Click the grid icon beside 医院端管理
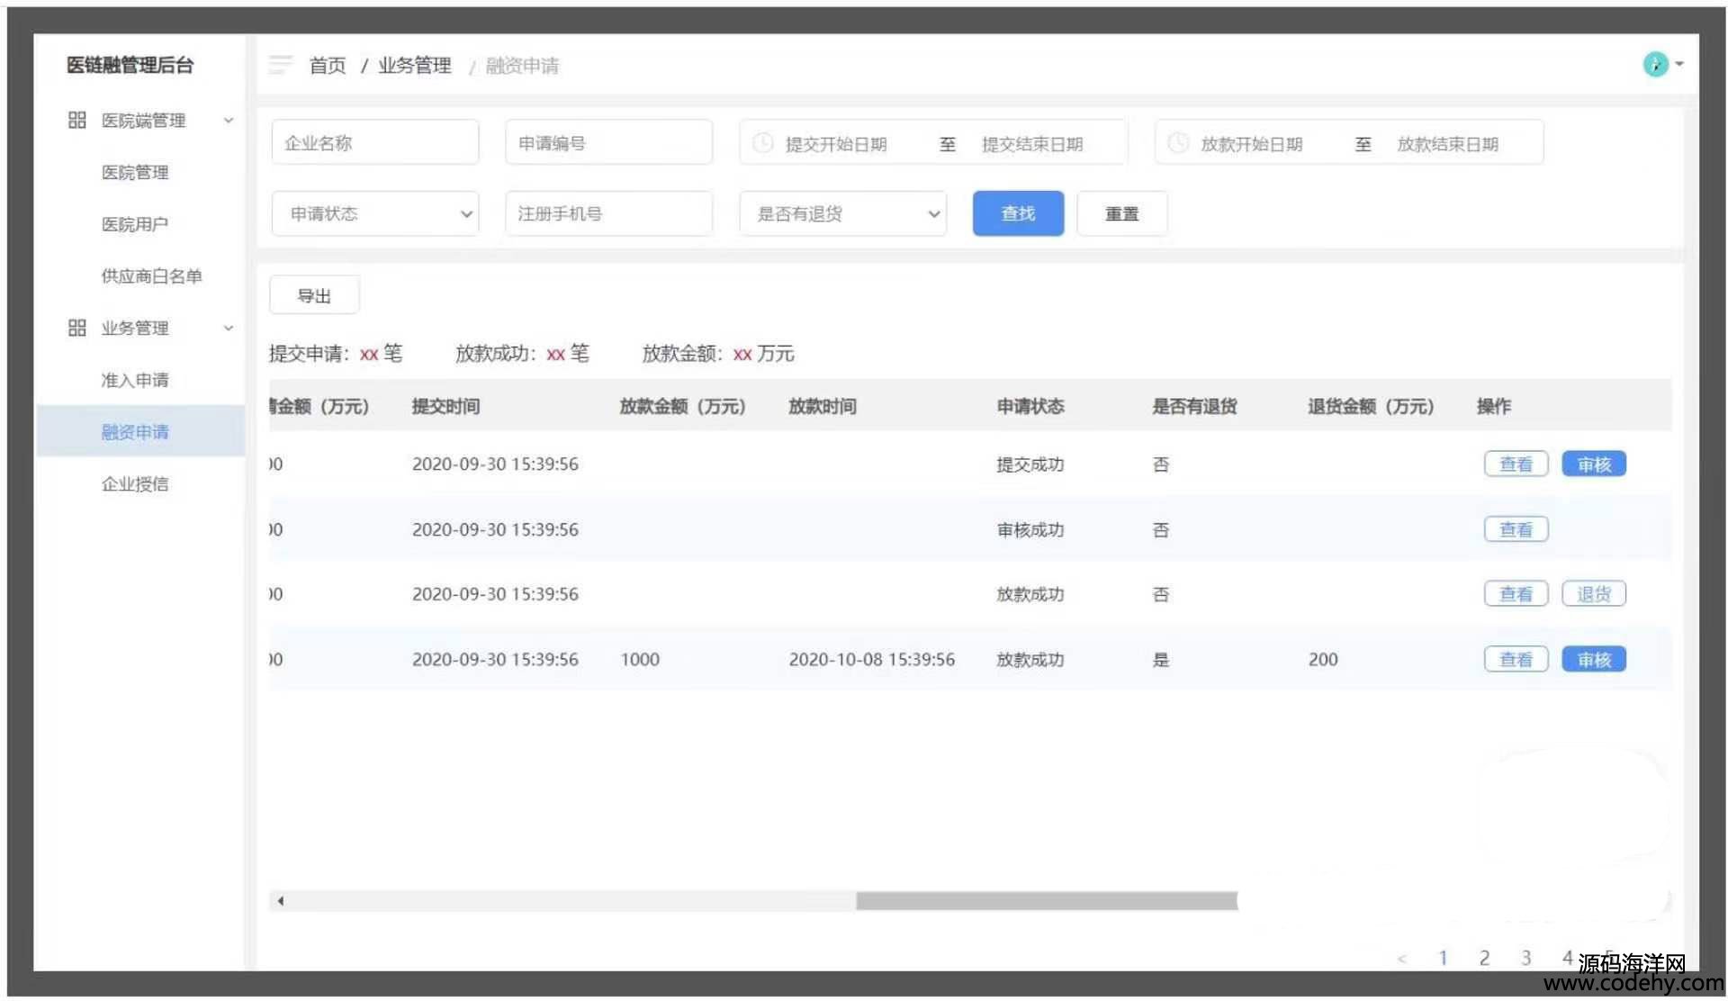Image resolution: width=1728 pixels, height=1001 pixels. click(77, 120)
